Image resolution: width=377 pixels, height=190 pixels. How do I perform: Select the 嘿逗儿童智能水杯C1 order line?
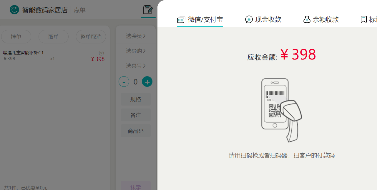(44, 56)
